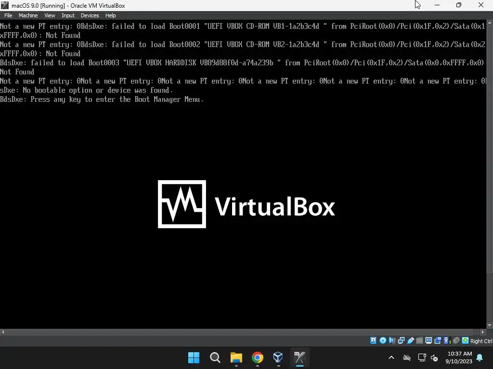Open the Help menu
Image resolution: width=493 pixels, height=369 pixels.
coord(110,15)
